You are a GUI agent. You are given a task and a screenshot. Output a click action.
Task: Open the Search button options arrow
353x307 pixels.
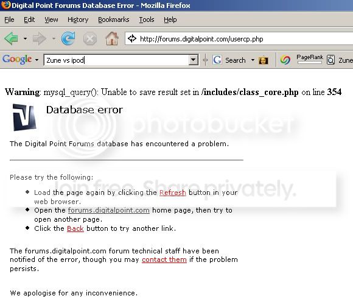(x=253, y=60)
